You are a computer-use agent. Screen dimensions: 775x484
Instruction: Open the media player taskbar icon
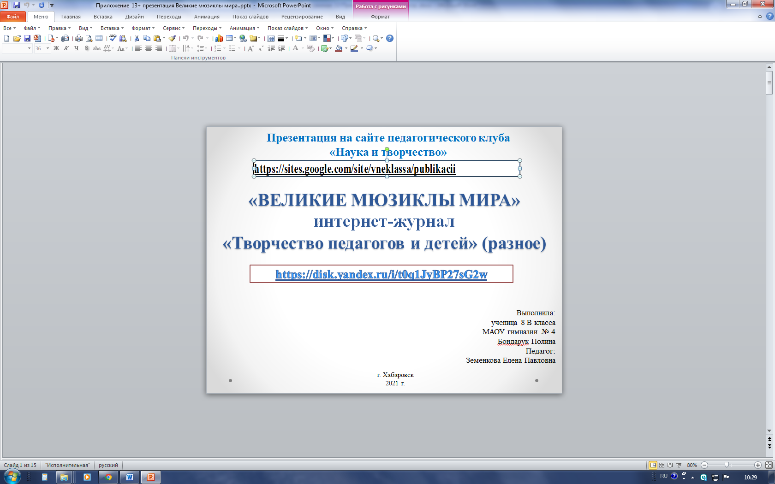[x=87, y=477]
